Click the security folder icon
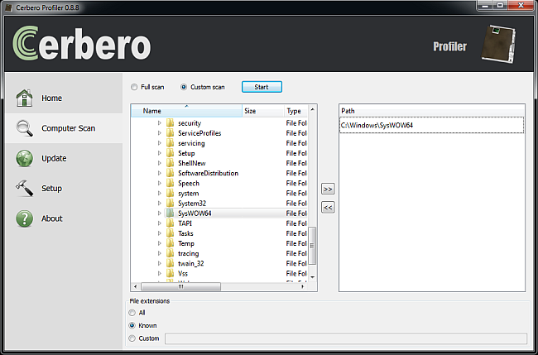The image size is (538, 355). click(x=170, y=123)
